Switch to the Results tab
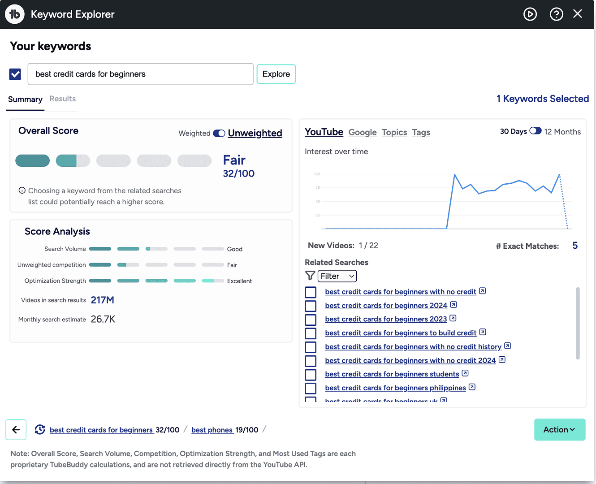Viewport: 596px width, 484px height. click(63, 99)
